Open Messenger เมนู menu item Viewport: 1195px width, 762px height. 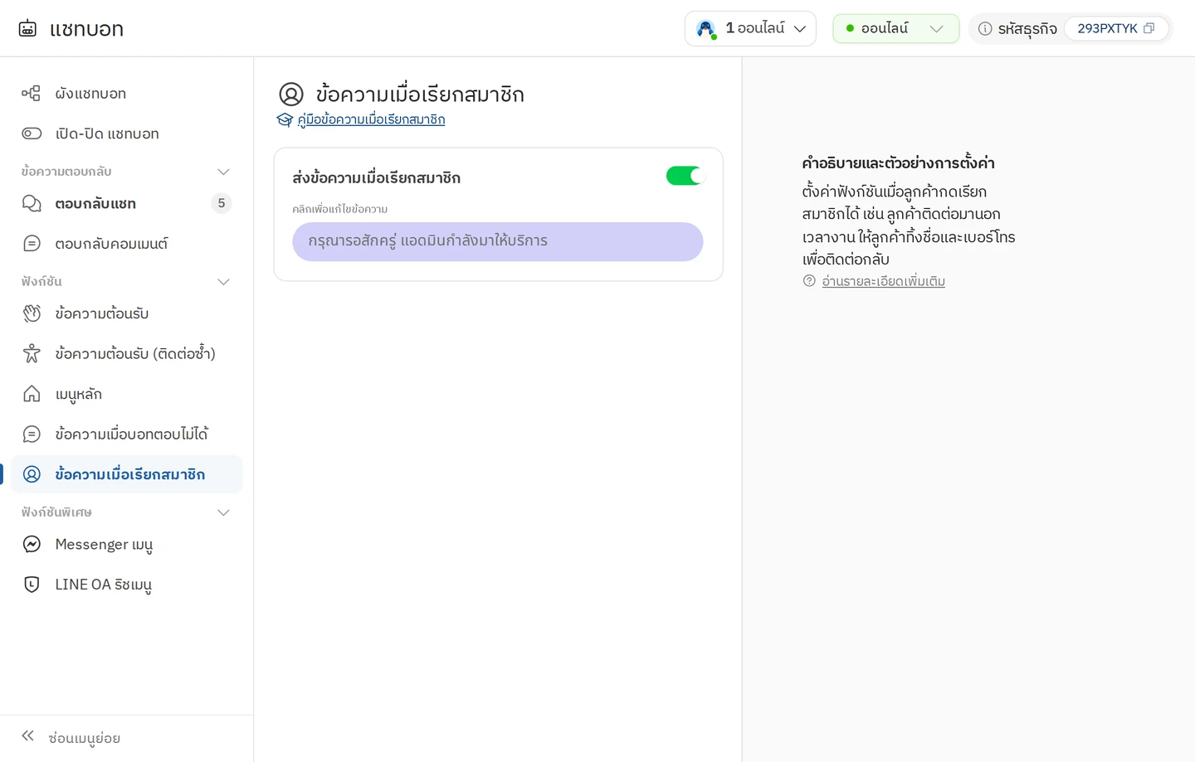coord(126,545)
